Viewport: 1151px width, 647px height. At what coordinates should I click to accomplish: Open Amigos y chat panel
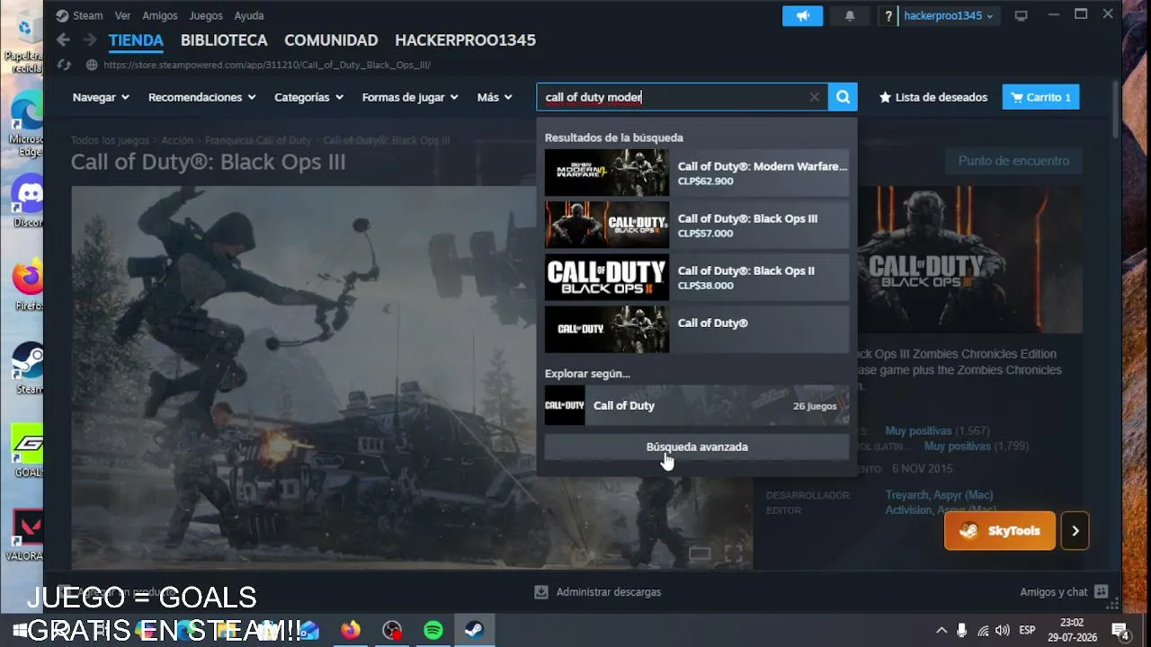[1064, 592]
